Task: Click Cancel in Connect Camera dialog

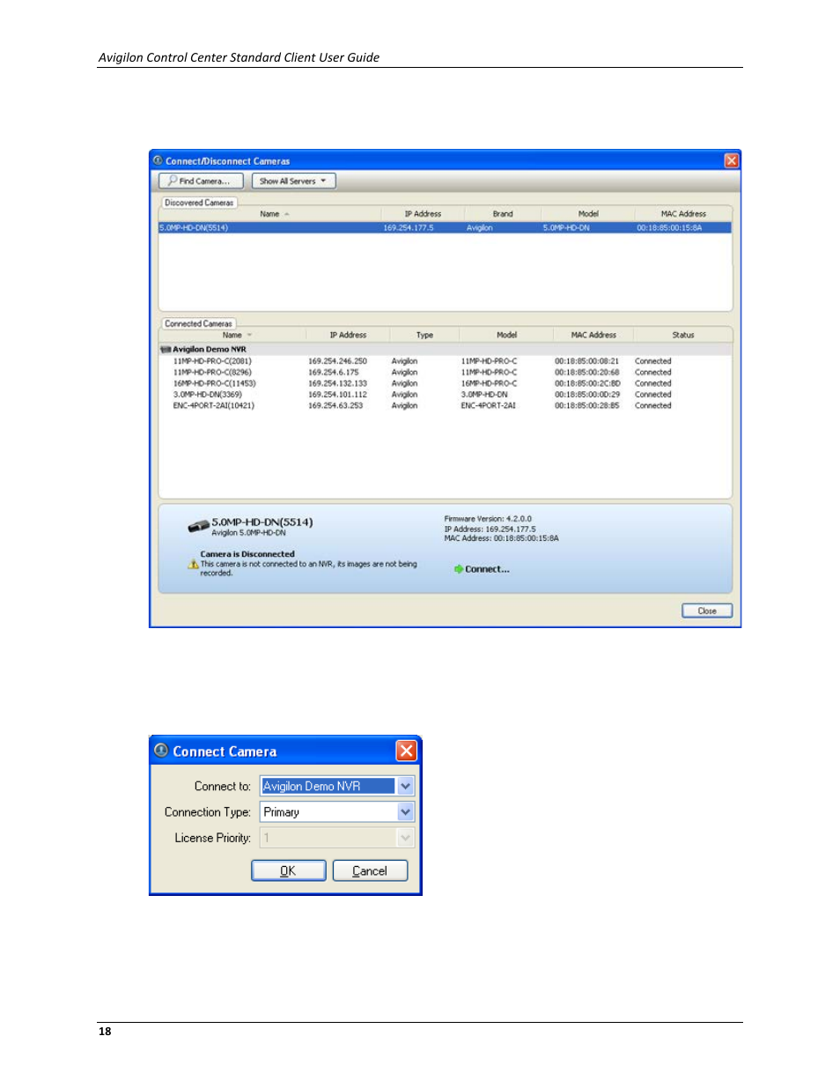Action: point(370,870)
